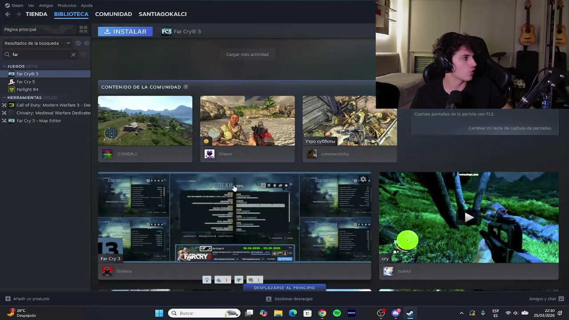569x320 pixels.
Task: Thumbs down Dridora's screenshot
Action: (x=239, y=280)
